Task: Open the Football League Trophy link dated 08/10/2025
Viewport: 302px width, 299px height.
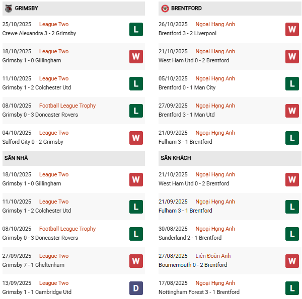Action: (67, 106)
